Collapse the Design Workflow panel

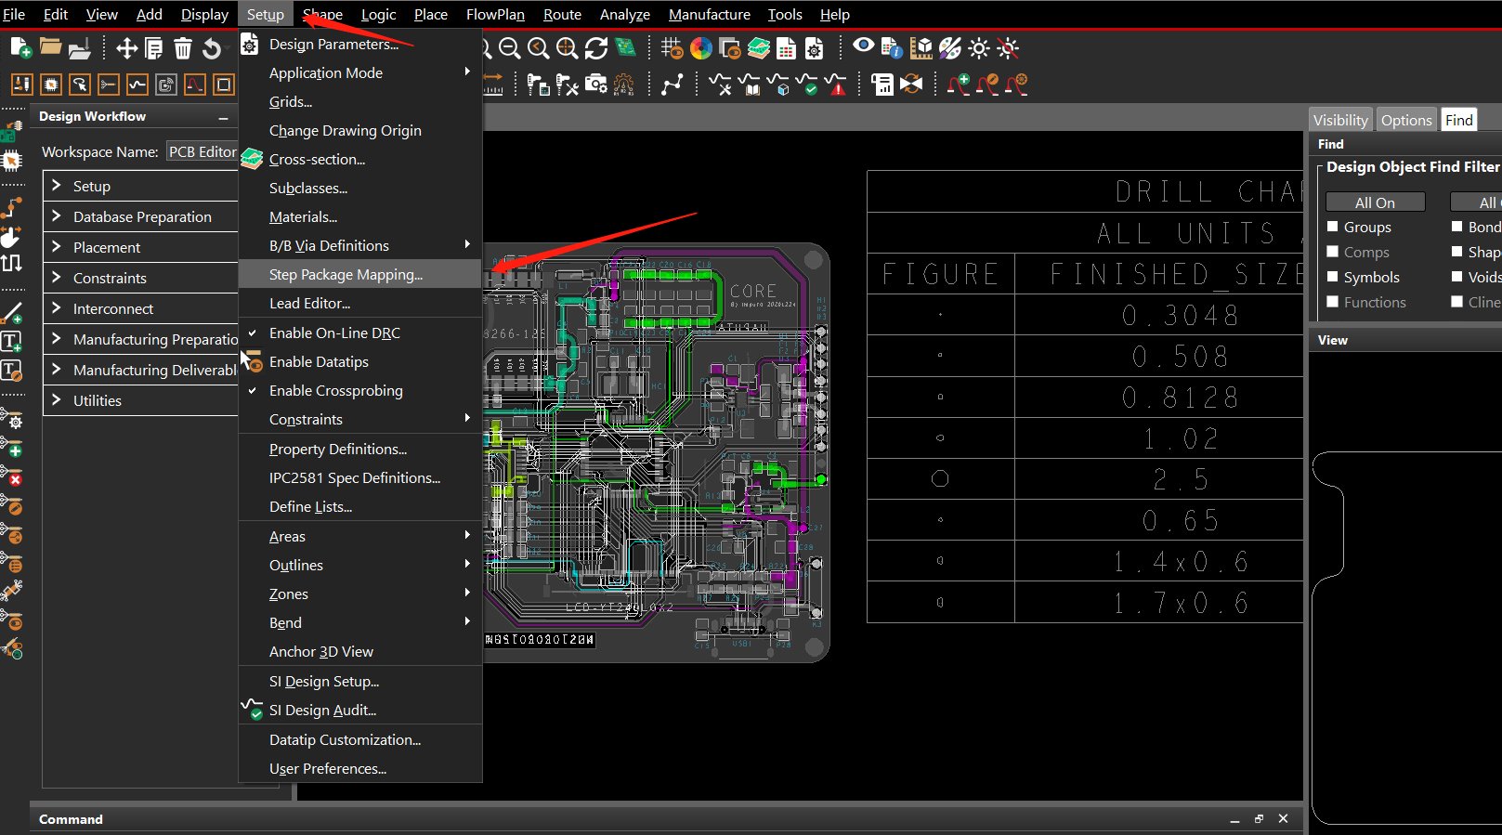pyautogui.click(x=223, y=117)
